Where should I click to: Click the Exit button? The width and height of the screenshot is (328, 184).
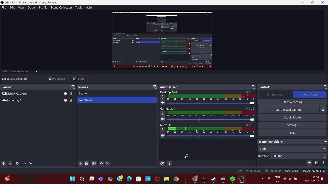click(292, 133)
